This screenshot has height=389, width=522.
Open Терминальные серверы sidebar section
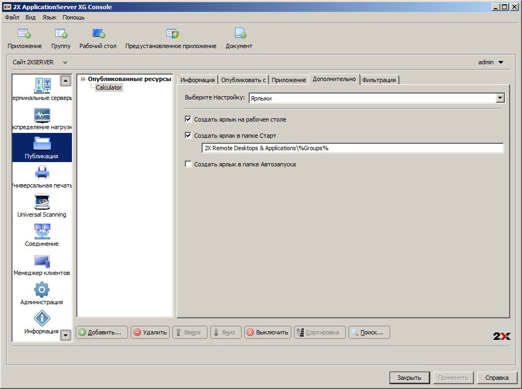click(x=42, y=89)
